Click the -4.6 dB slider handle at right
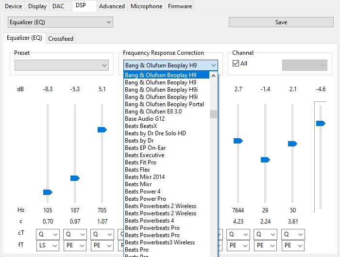 pyautogui.click(x=321, y=123)
